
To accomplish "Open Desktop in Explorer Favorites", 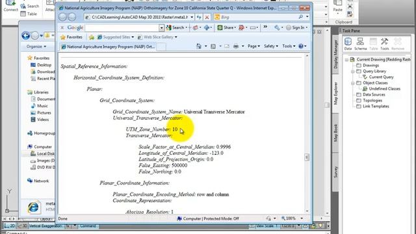I will 44,65.
